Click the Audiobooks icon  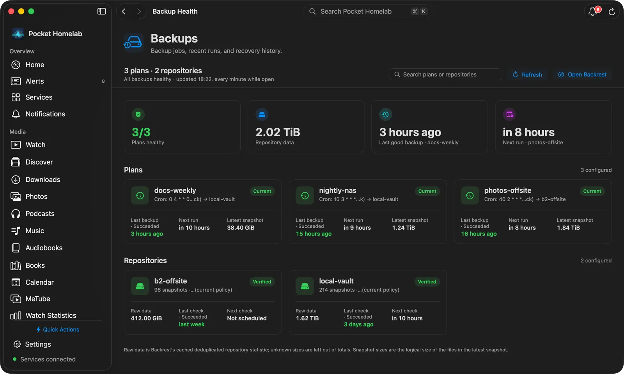[16, 248]
